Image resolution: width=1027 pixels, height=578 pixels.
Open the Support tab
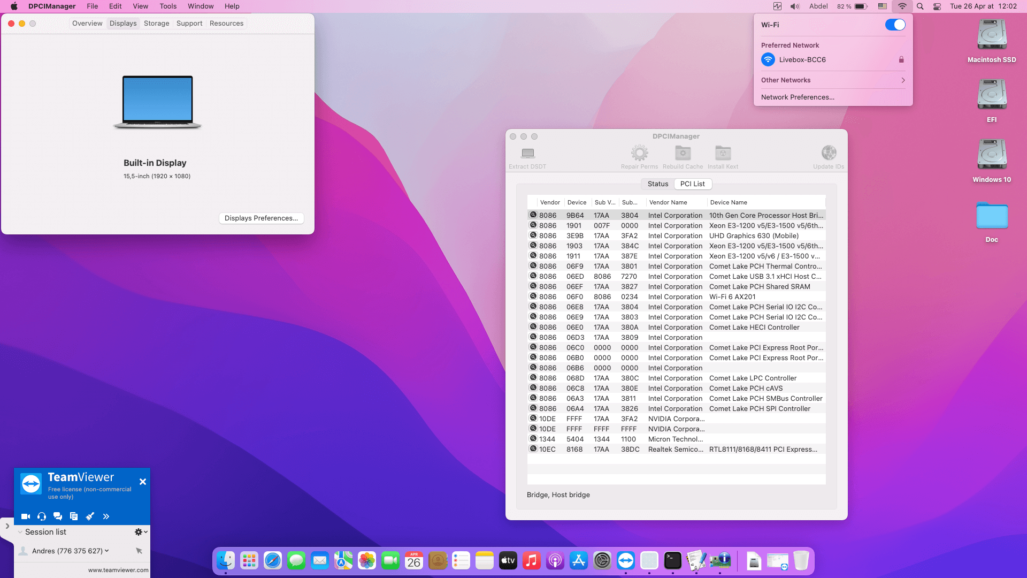[189, 23]
